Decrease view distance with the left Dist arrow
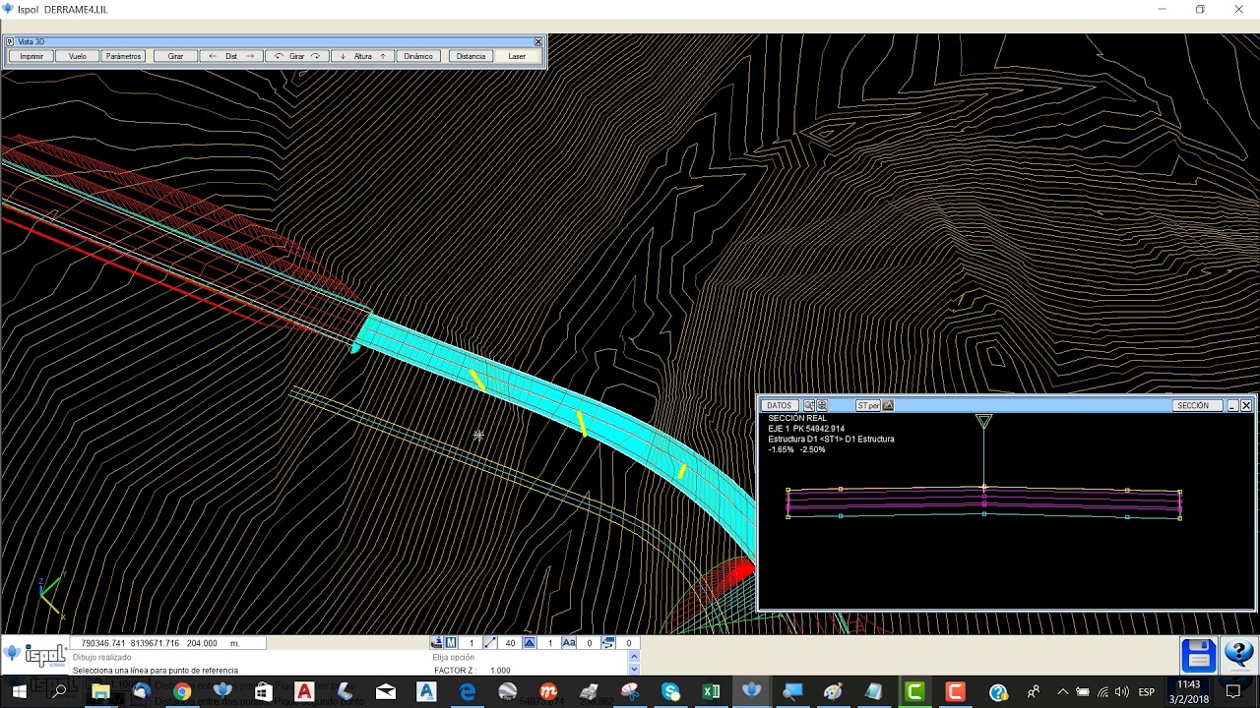Viewport: 1260px width, 708px height. tap(213, 56)
